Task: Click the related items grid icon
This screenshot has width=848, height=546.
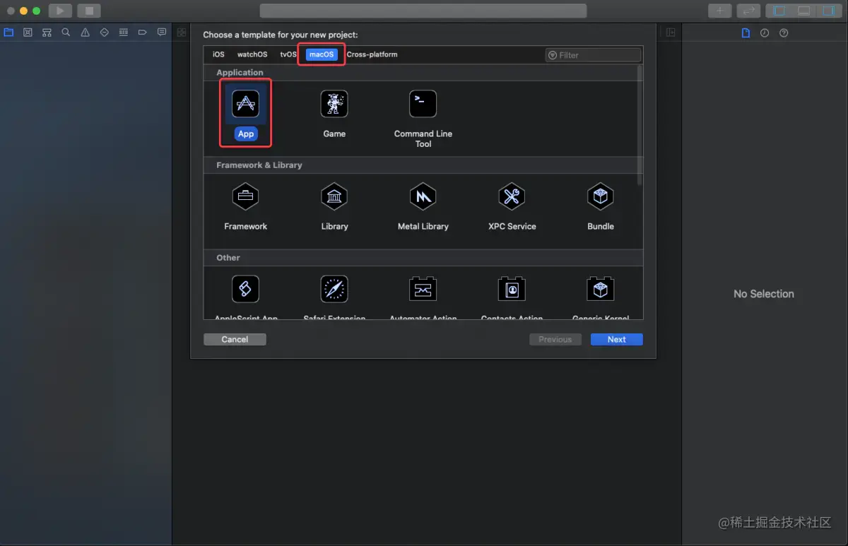Action: point(182,32)
